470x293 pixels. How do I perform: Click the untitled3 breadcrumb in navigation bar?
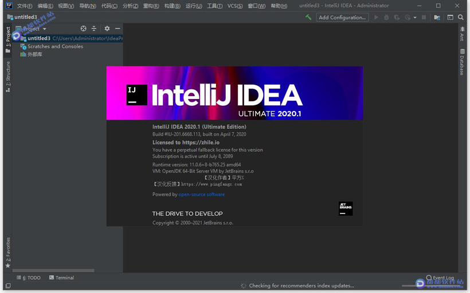tap(22, 17)
